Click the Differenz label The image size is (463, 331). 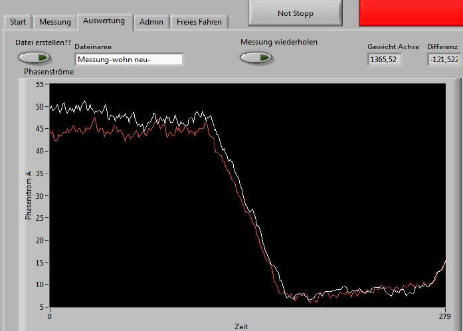442,47
